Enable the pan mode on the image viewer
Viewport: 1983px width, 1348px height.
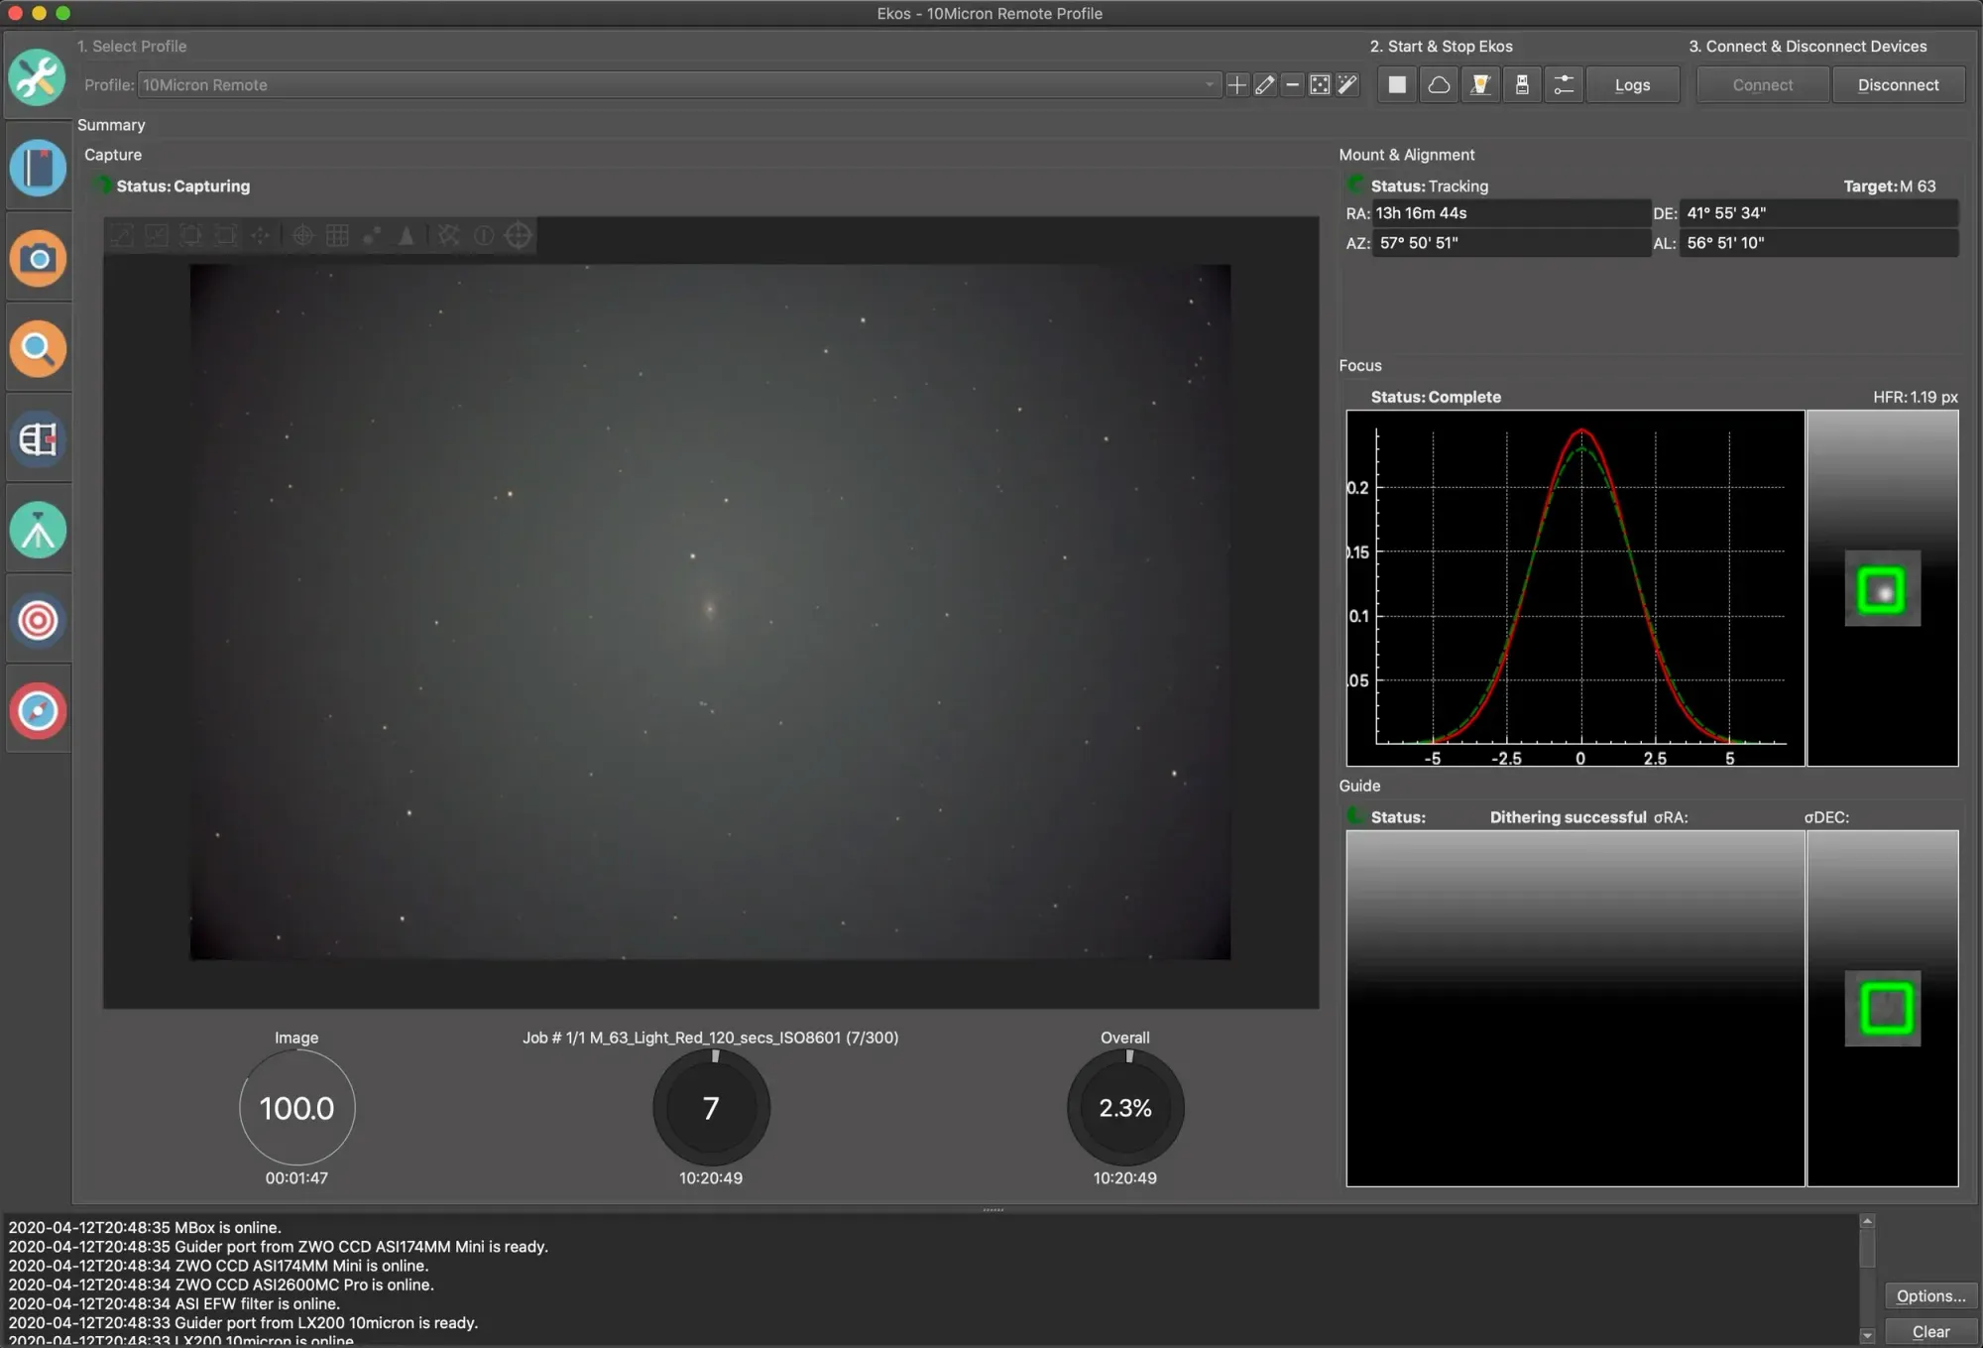click(x=261, y=235)
